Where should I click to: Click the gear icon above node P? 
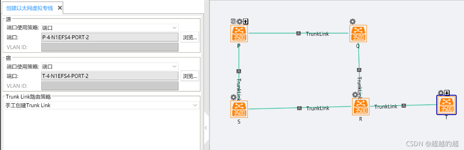pos(239,21)
